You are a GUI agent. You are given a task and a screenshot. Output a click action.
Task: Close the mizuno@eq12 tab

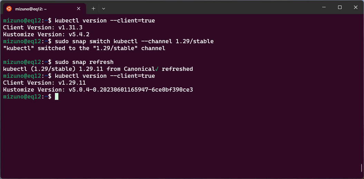point(79,9)
